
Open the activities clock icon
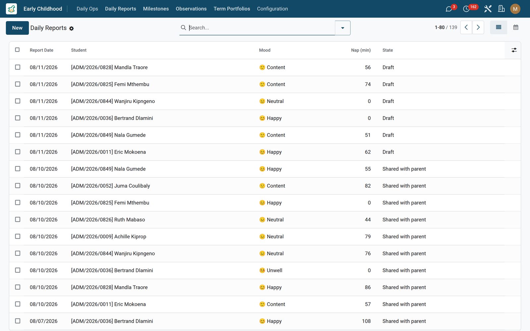tap(466, 9)
